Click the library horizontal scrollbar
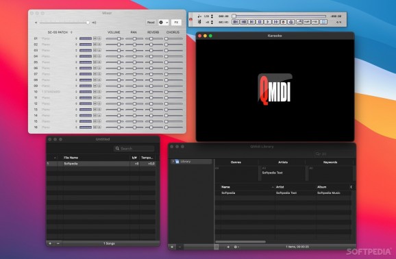The image size is (396, 259). click(x=240, y=242)
